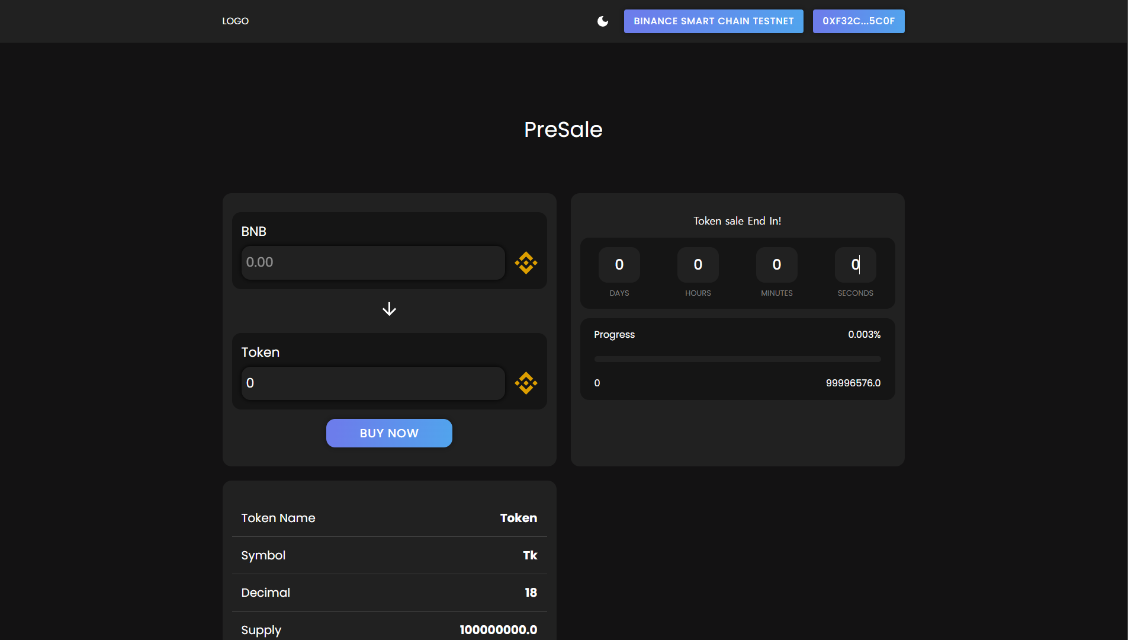Click the down arrow between BNB and Token

(389, 309)
